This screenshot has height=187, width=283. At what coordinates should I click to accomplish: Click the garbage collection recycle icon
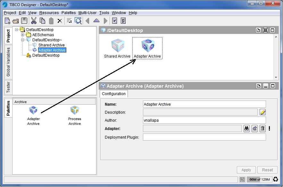click(276, 179)
